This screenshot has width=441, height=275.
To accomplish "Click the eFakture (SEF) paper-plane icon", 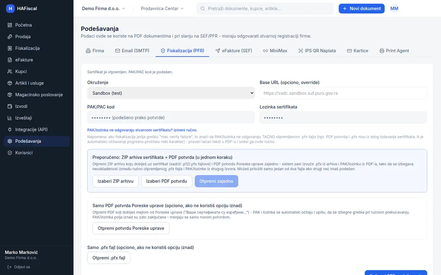I will tap(218, 51).
